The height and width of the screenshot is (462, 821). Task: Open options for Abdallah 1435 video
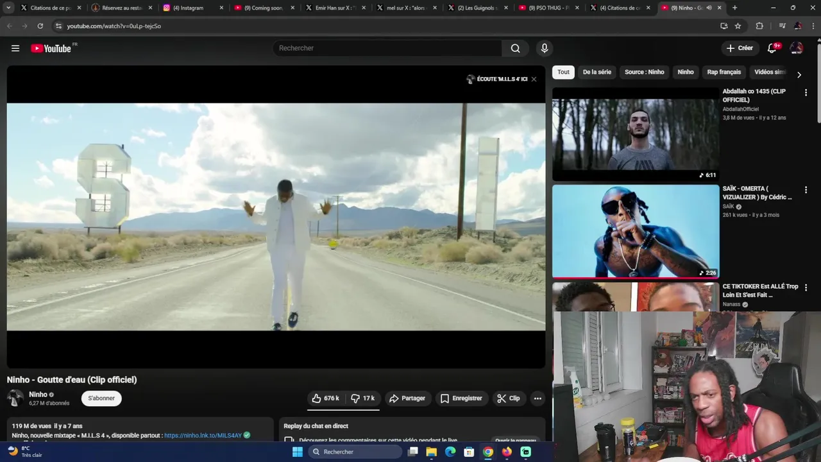coord(806,92)
